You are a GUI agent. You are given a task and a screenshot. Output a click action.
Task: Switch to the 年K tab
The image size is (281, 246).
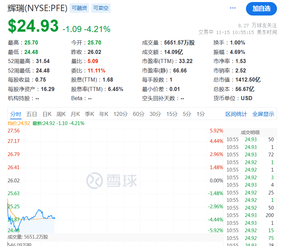[103, 114]
